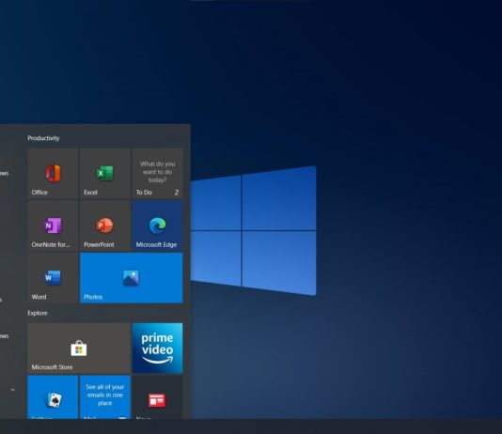502x434 pixels.
Task: Launch Excel from the Start menu
Action: (x=105, y=174)
